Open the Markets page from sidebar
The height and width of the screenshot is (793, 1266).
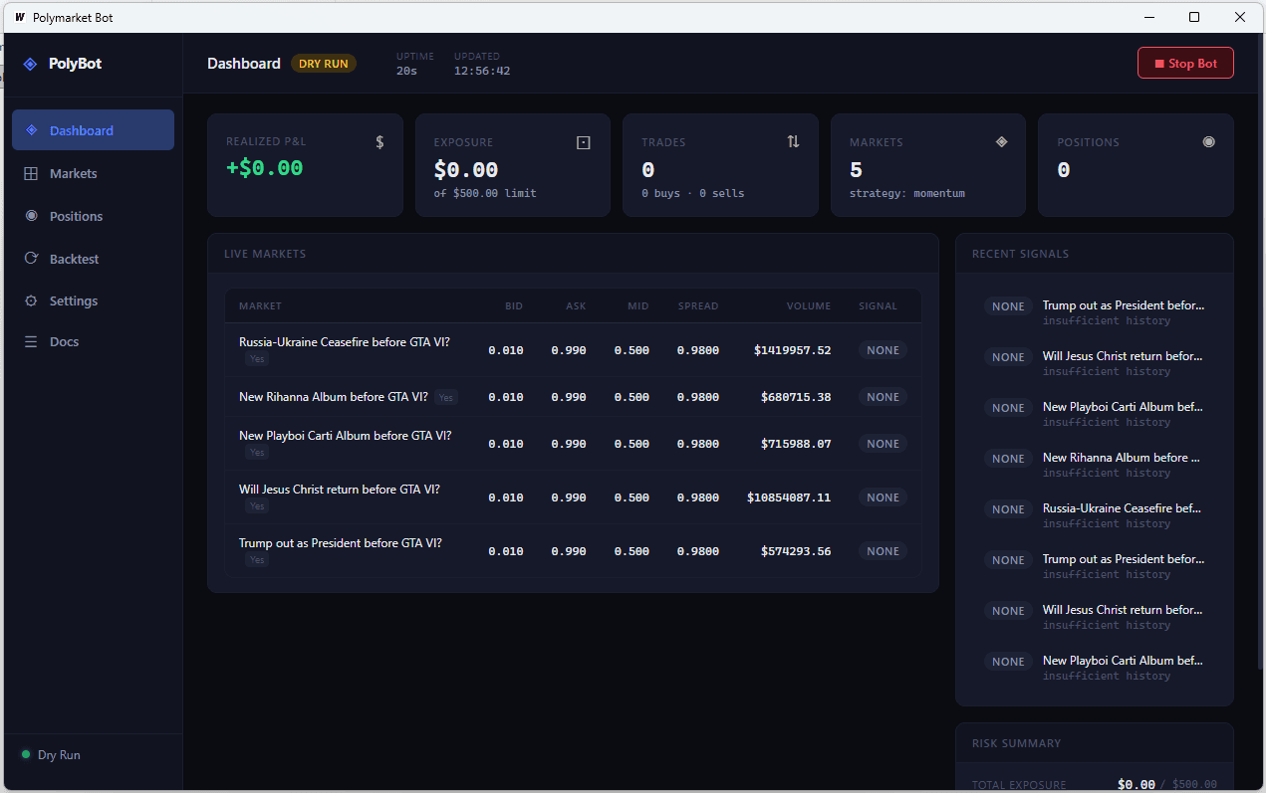tap(73, 174)
